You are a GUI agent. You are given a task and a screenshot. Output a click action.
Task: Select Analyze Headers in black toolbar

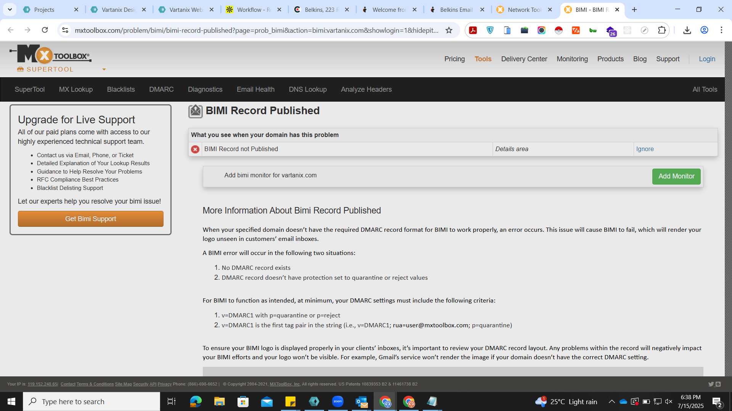pyautogui.click(x=366, y=89)
